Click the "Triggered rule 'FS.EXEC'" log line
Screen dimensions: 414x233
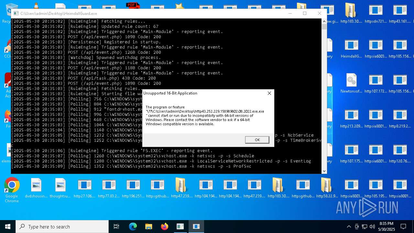click(112, 151)
